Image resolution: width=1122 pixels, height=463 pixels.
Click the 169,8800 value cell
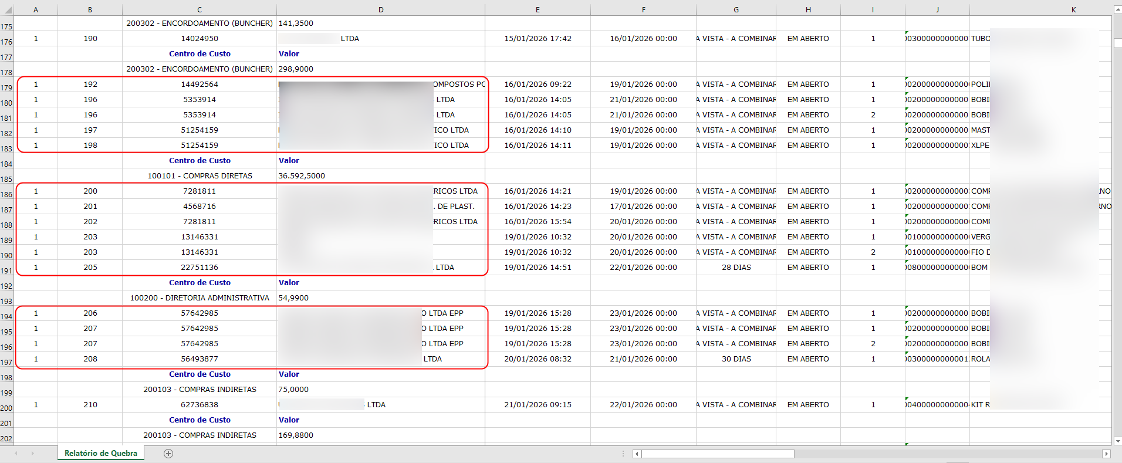point(381,435)
